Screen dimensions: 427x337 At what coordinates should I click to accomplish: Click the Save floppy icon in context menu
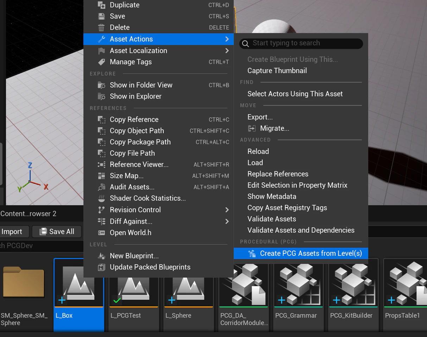101,16
